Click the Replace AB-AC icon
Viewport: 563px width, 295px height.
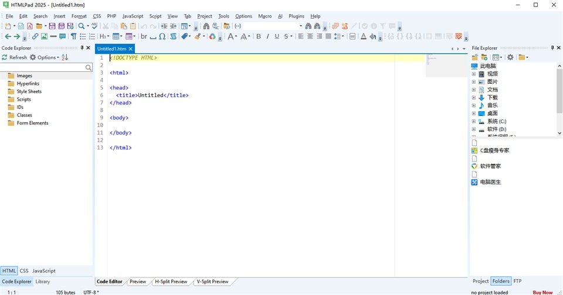215,26
